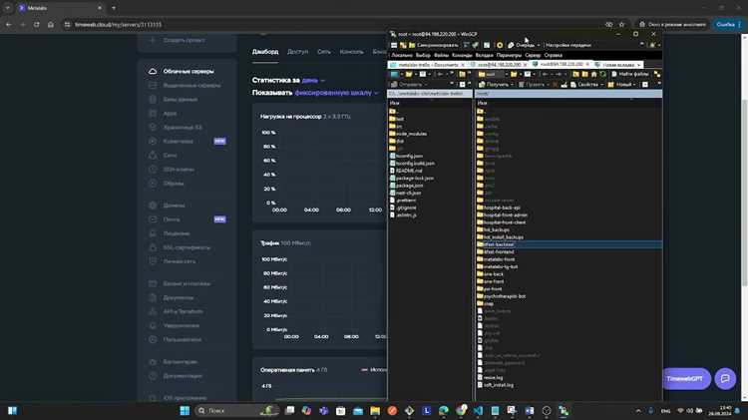Screen dimensions: 748x420
Task: Click the Получить download button in WinSCP
Action: click(496, 85)
